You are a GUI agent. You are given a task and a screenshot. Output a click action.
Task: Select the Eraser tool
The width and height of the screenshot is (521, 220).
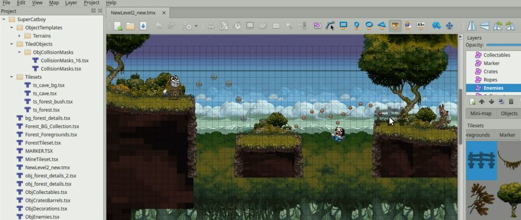[263, 25]
